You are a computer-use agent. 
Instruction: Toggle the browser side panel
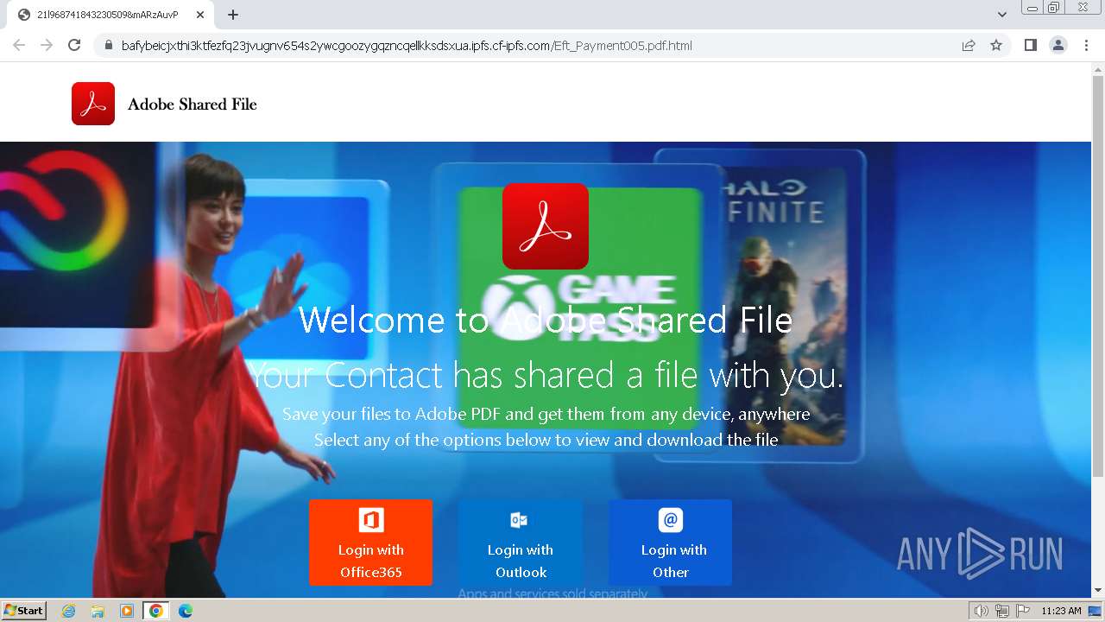click(1030, 46)
